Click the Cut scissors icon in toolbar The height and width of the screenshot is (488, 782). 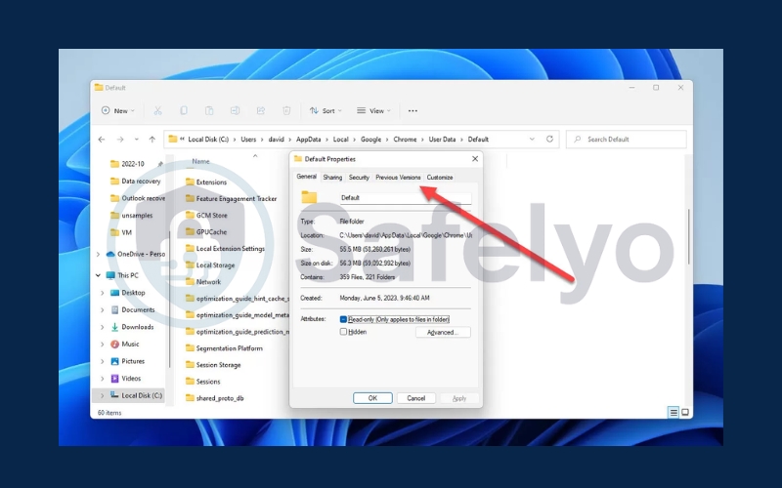(x=157, y=110)
